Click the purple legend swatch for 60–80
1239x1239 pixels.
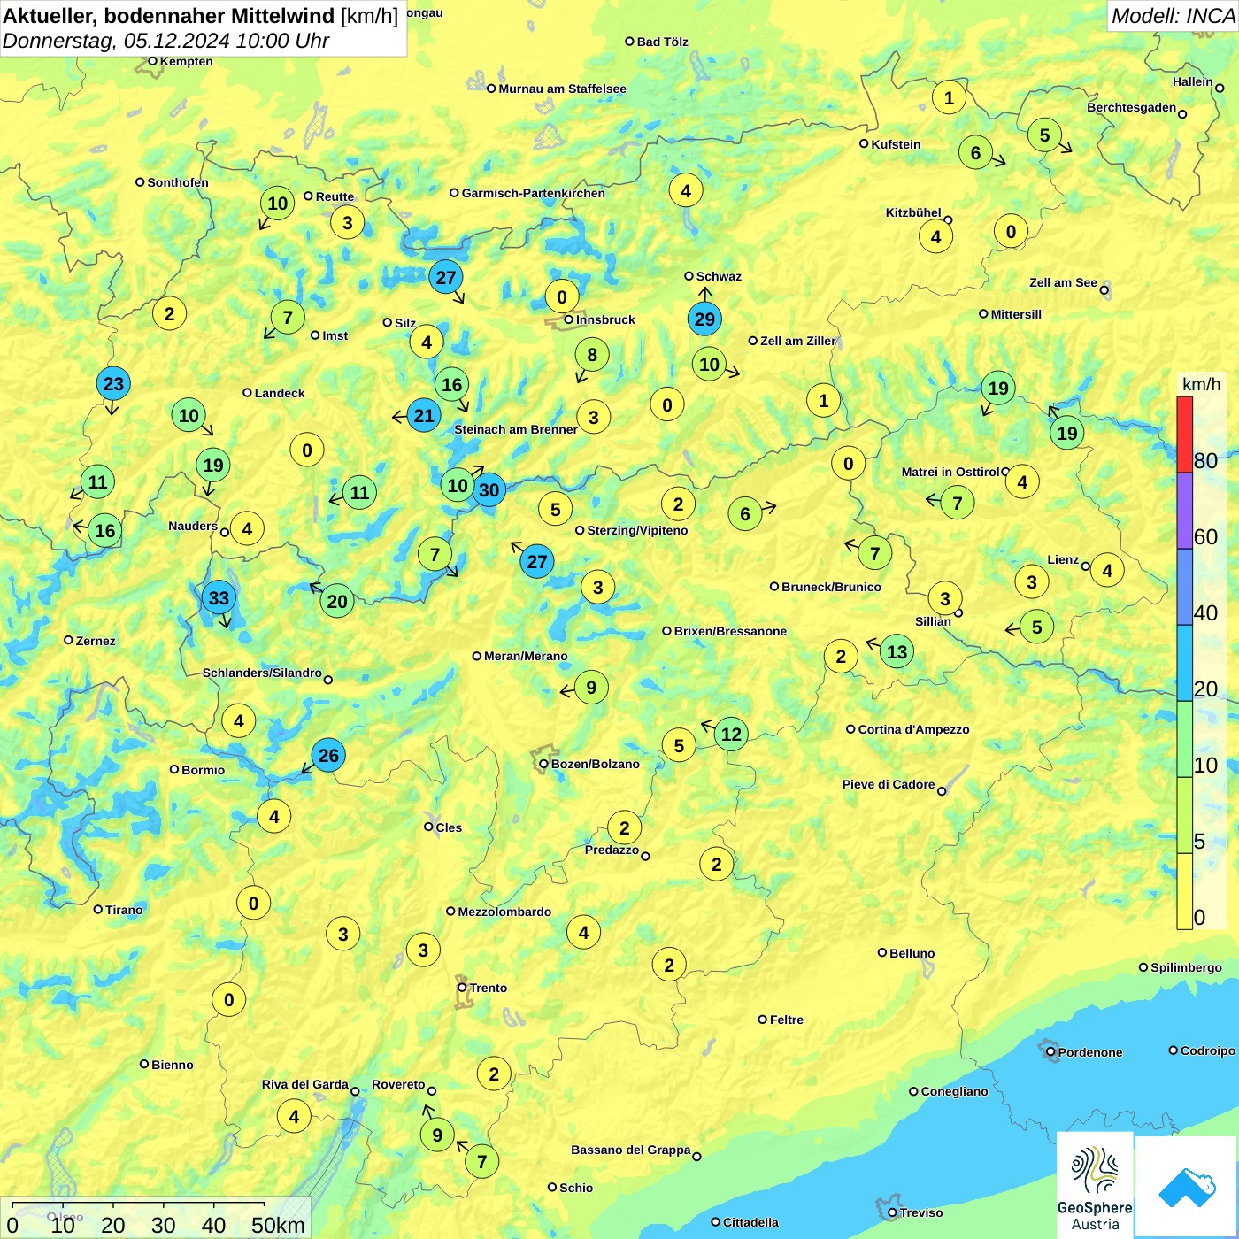[1184, 511]
